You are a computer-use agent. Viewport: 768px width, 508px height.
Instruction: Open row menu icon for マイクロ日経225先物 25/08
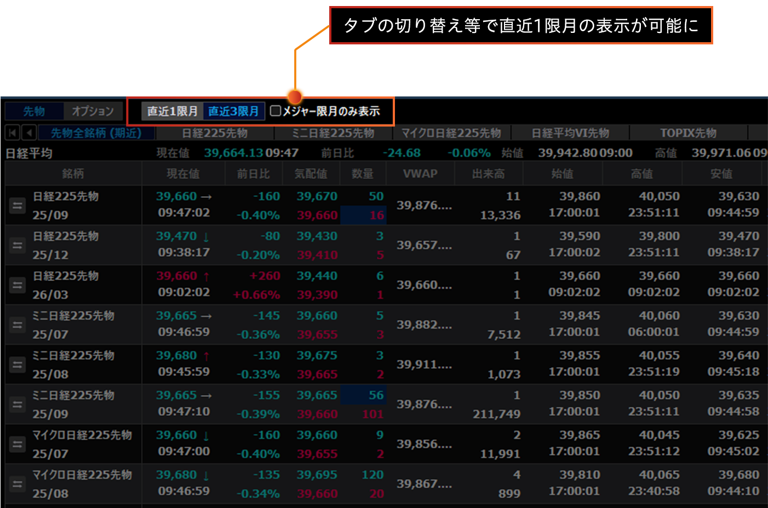18,484
